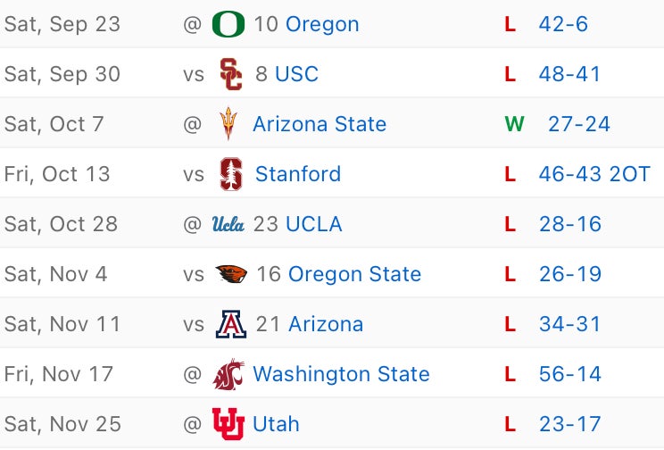Open the 28-16 UCLA game score
Screen dimensions: 664x450
coord(569,224)
